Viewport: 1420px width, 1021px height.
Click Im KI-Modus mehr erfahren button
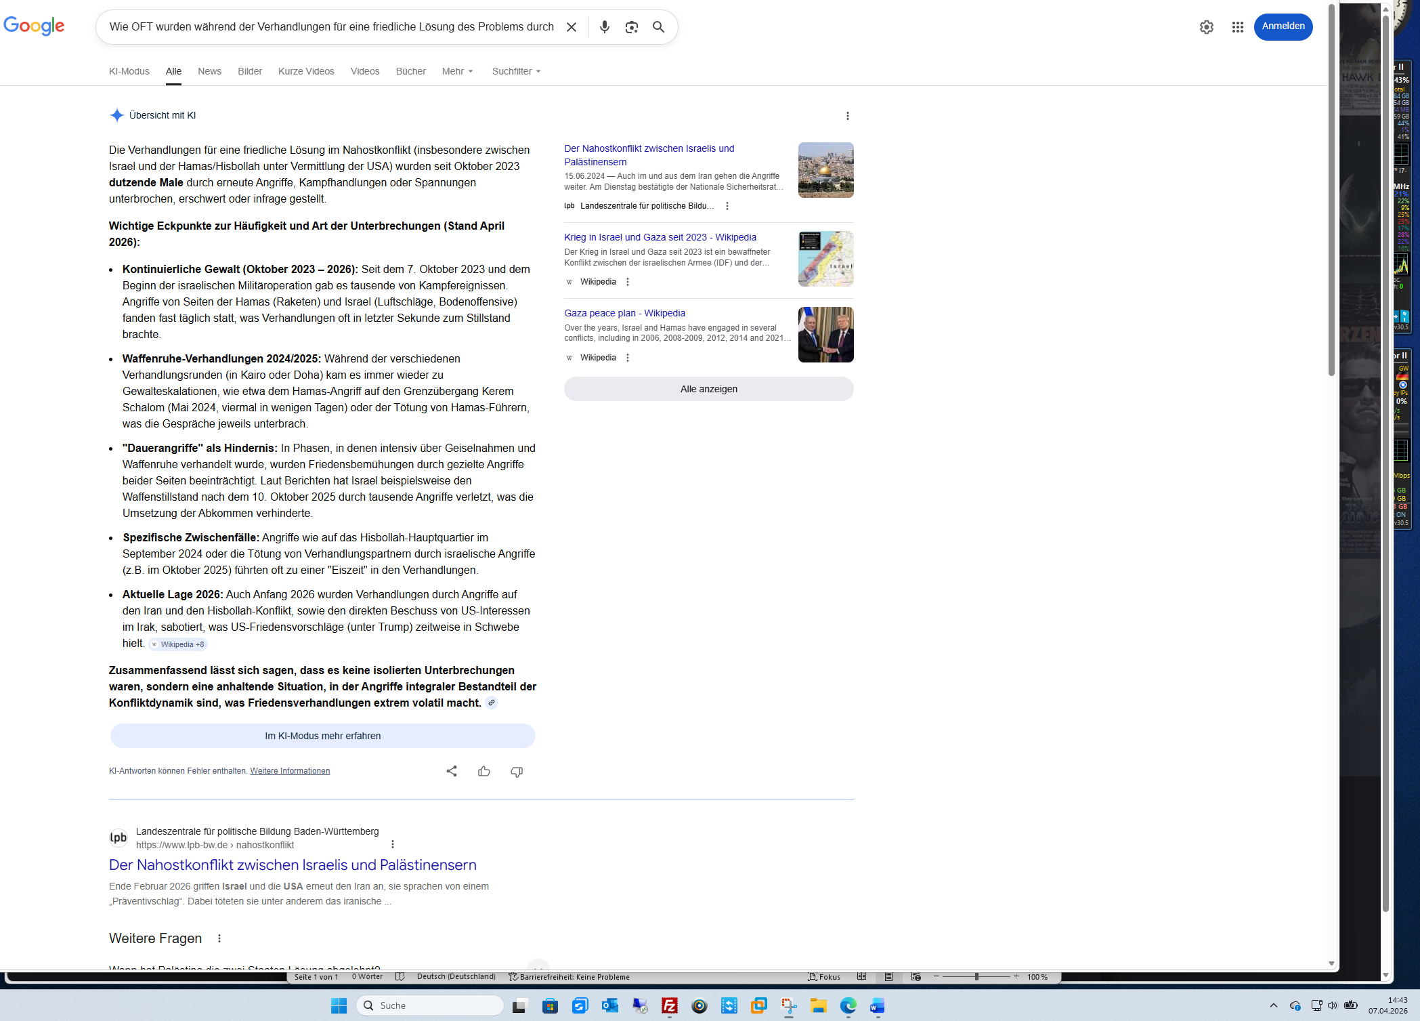pyautogui.click(x=322, y=736)
